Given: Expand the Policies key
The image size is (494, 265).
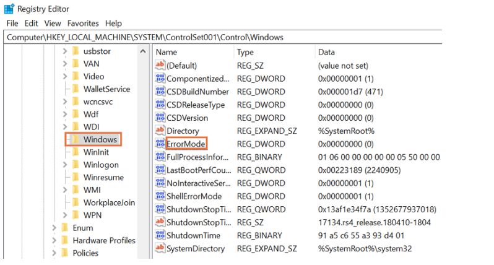Looking at the screenshot, I should tap(54, 253).
